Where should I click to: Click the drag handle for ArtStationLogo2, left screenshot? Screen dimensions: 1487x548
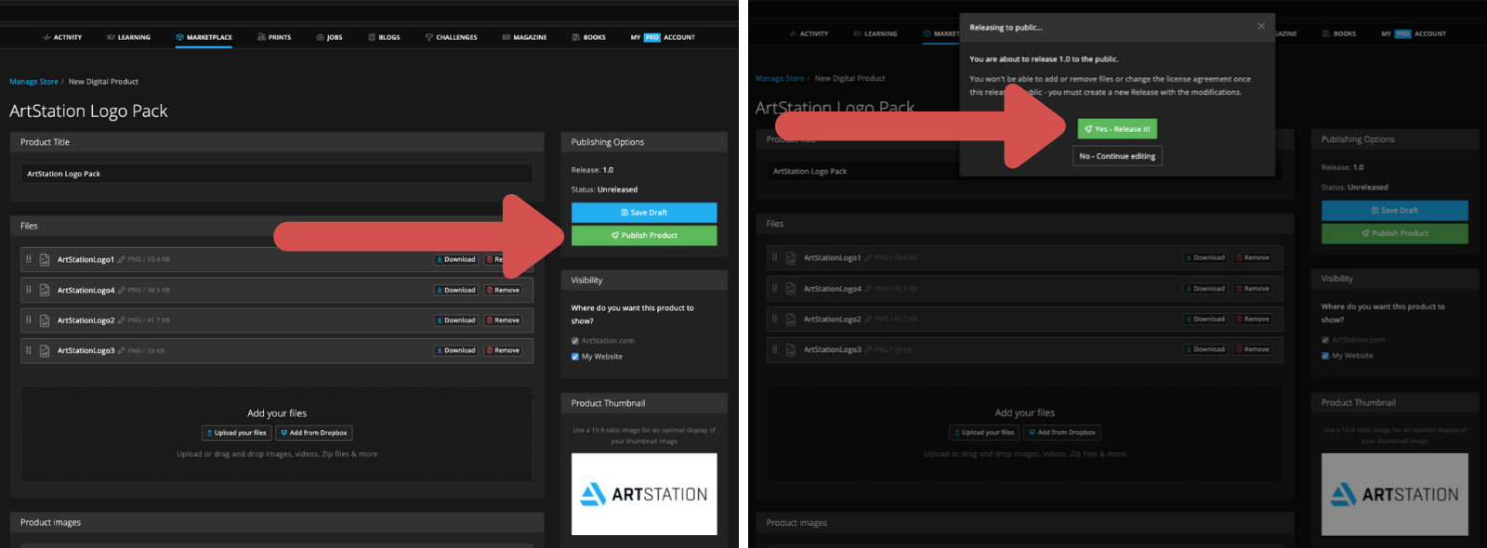click(29, 320)
